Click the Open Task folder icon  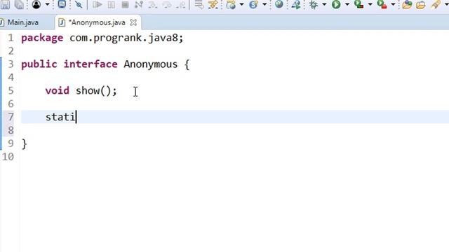coord(421,4)
